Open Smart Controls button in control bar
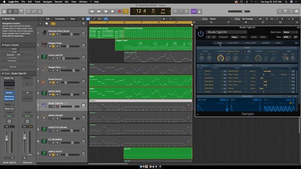 (28, 11)
